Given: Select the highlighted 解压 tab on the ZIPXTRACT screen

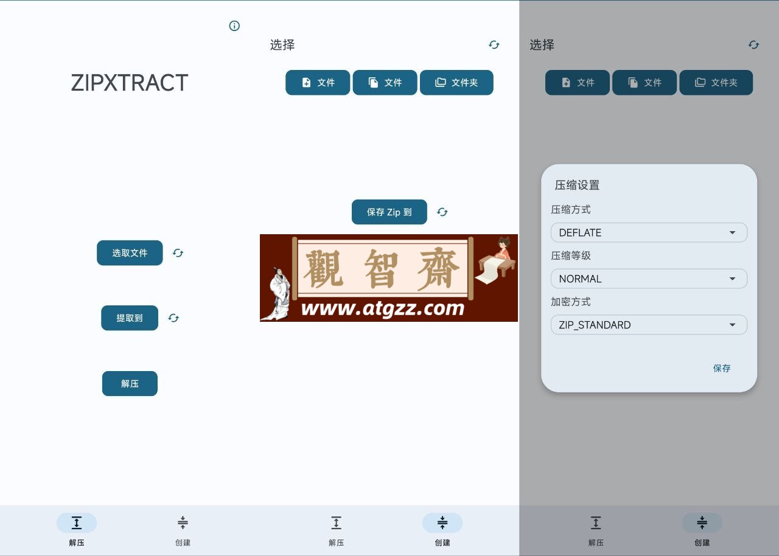Looking at the screenshot, I should (x=77, y=530).
